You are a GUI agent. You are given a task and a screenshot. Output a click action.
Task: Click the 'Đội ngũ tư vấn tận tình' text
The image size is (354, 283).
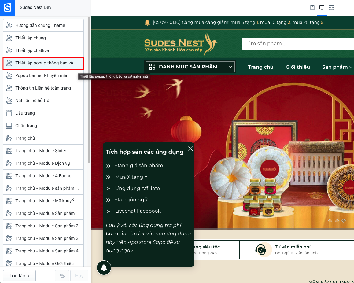pyautogui.click(x=296, y=253)
